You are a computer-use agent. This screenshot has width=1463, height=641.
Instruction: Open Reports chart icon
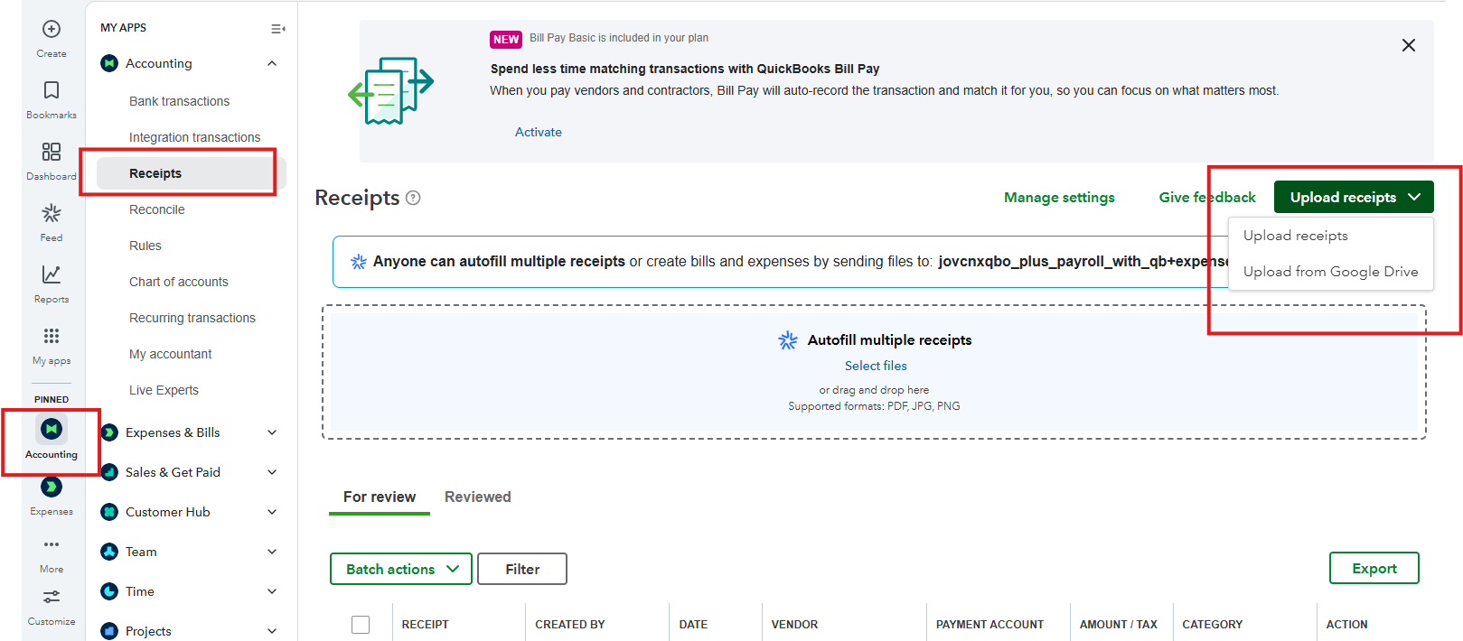point(52,274)
